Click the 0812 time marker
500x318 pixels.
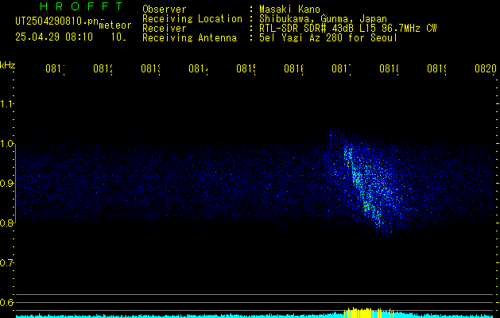coord(103,68)
